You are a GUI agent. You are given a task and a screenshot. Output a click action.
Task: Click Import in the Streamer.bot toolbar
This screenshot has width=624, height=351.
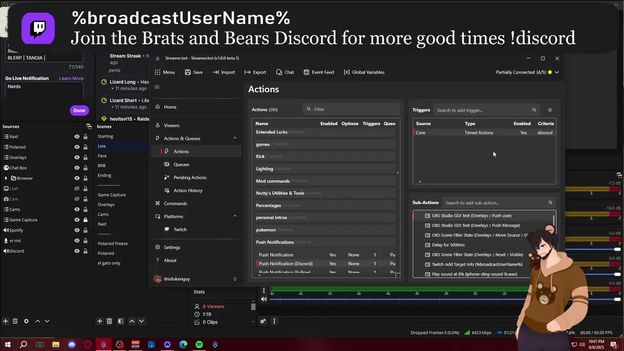pos(224,72)
